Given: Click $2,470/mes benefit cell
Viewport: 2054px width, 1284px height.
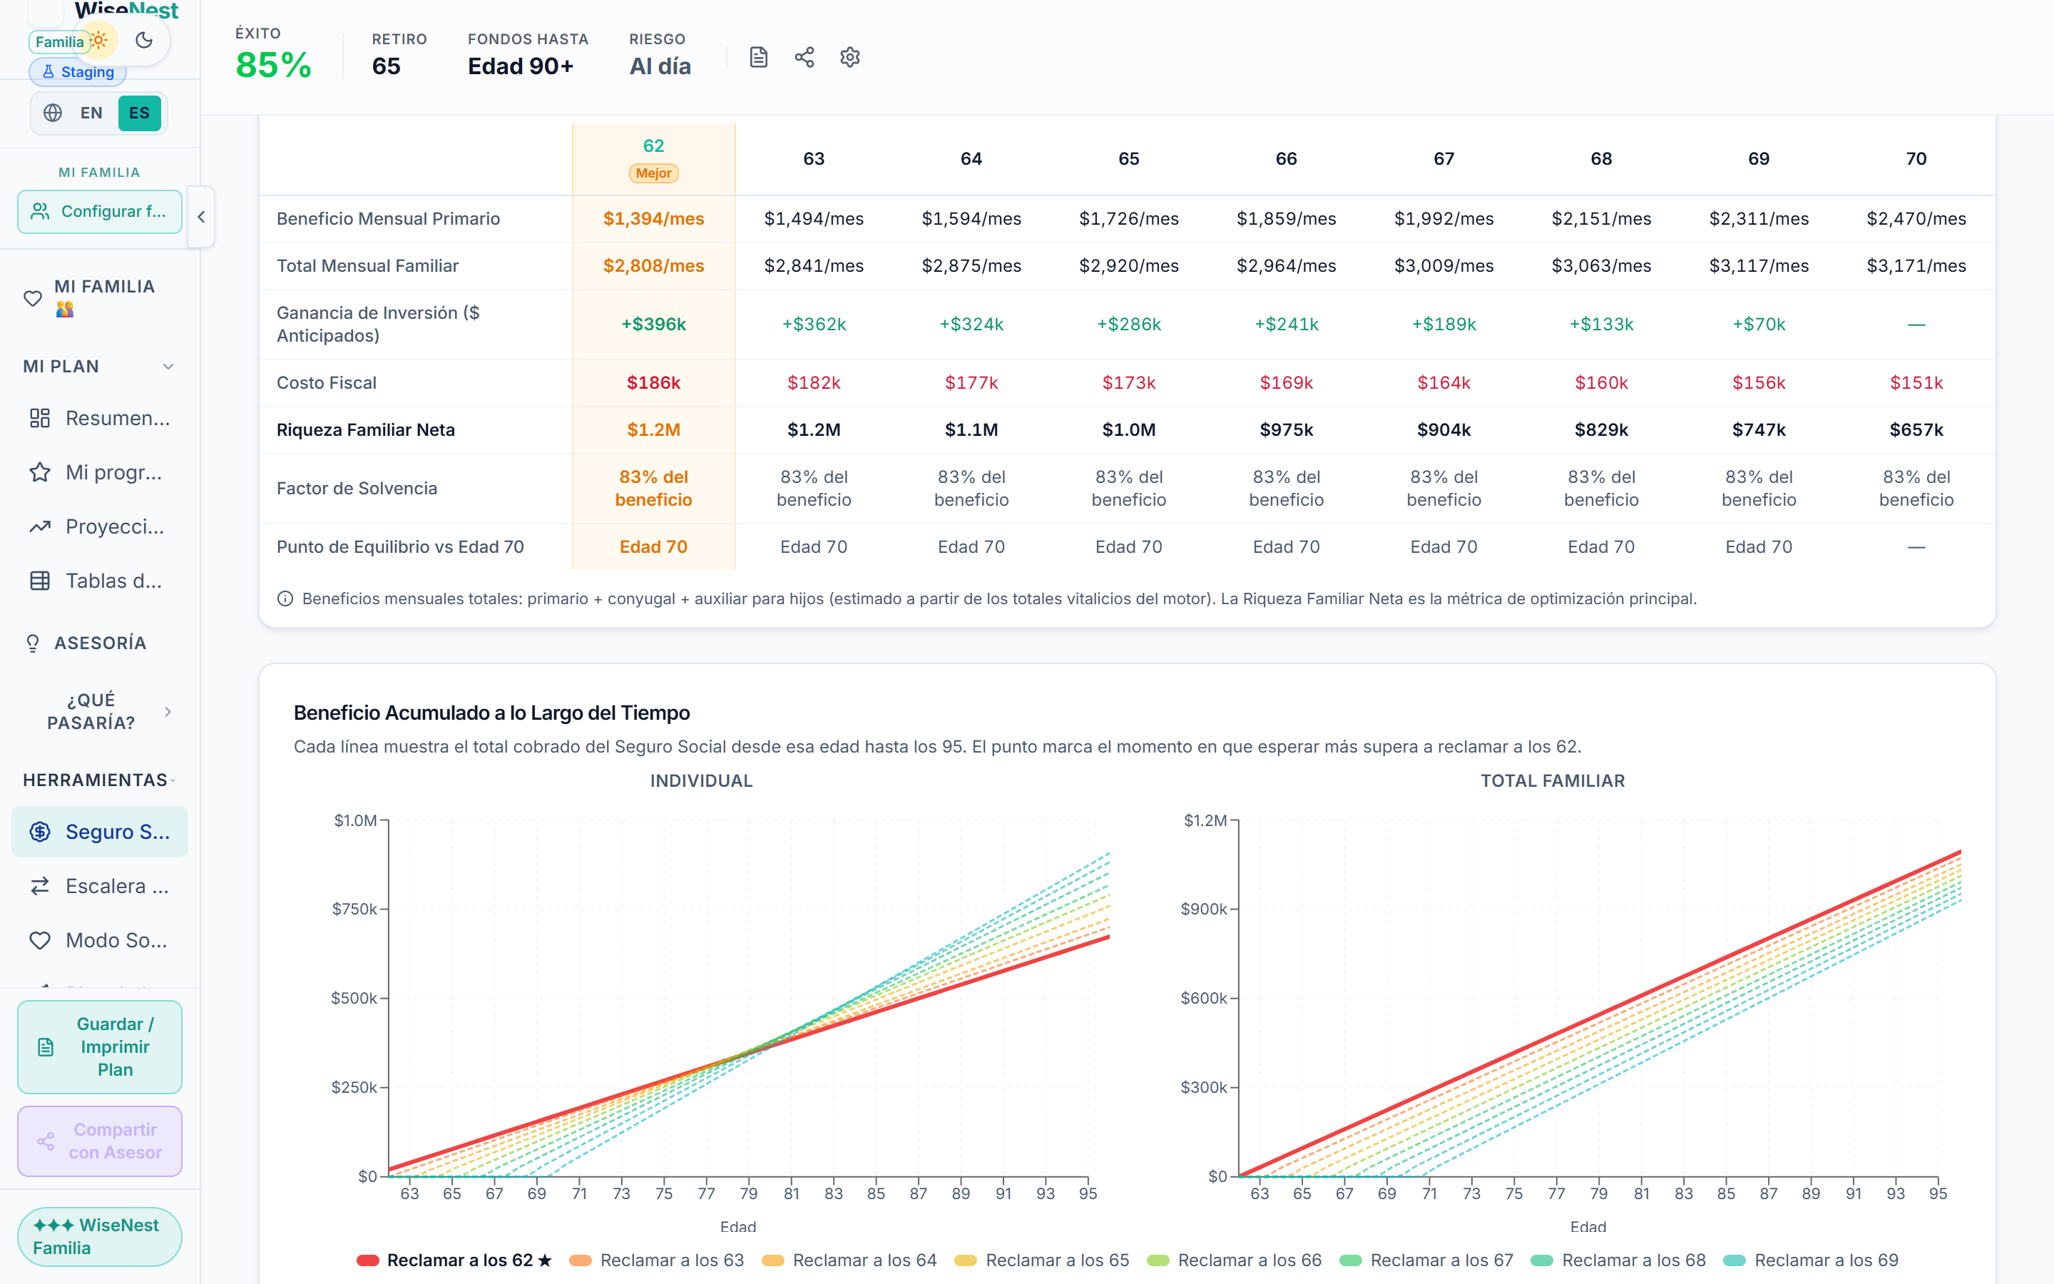Looking at the screenshot, I should tap(1916, 219).
